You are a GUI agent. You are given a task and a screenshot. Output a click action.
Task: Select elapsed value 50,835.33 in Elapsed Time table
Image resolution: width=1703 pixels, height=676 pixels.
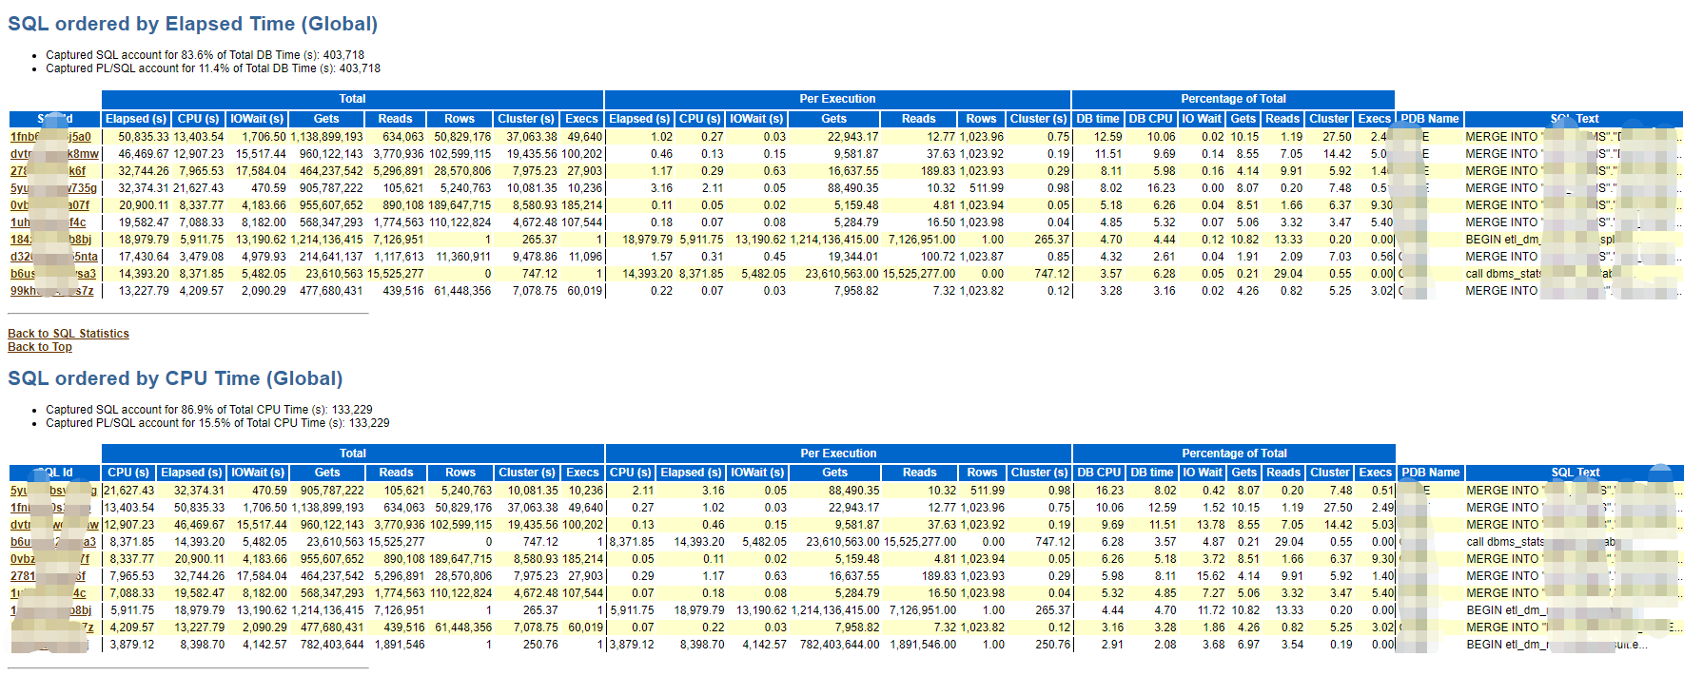click(144, 137)
